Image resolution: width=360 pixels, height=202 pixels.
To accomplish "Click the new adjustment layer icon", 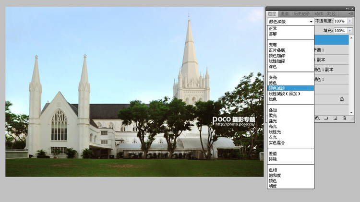I will (317, 118).
